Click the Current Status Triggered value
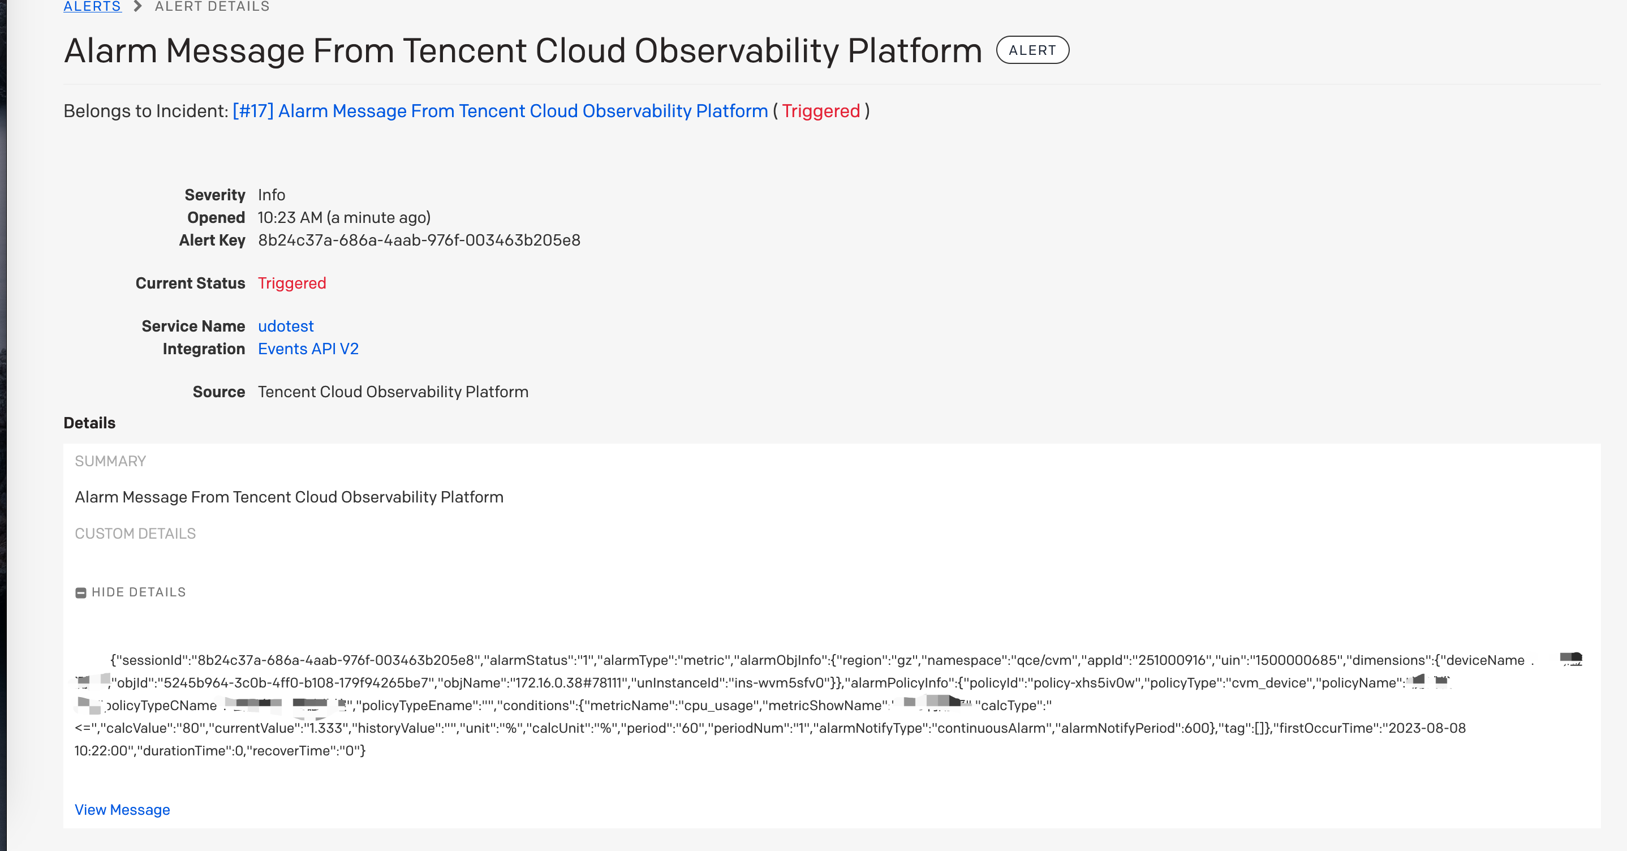 [292, 283]
